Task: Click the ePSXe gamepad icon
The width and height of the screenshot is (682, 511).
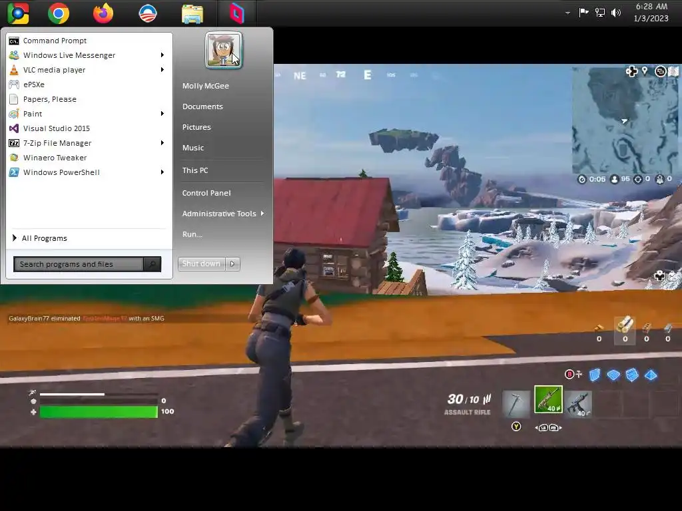Action: click(x=14, y=85)
